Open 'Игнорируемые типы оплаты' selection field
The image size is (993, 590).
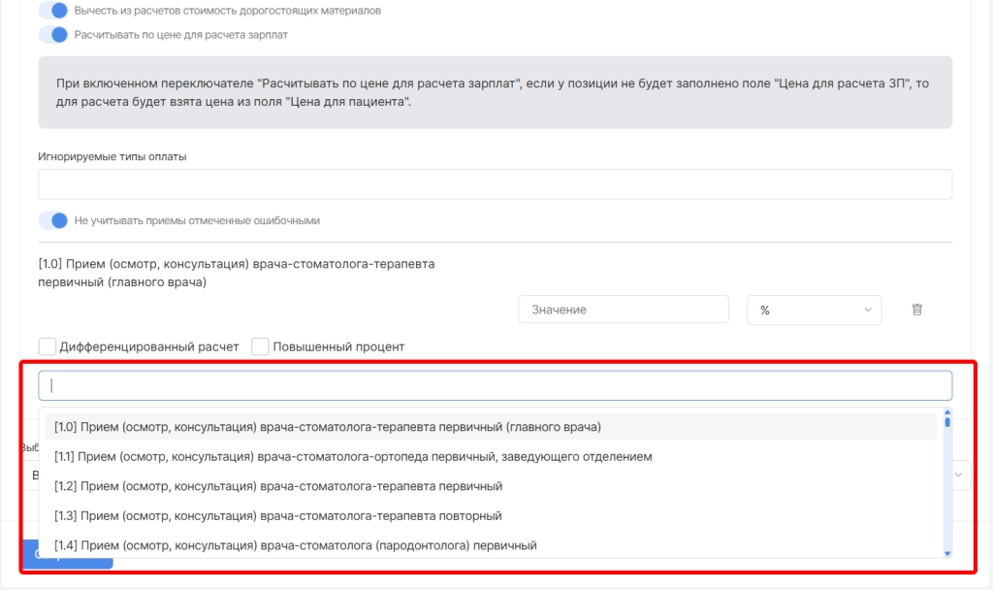495,184
